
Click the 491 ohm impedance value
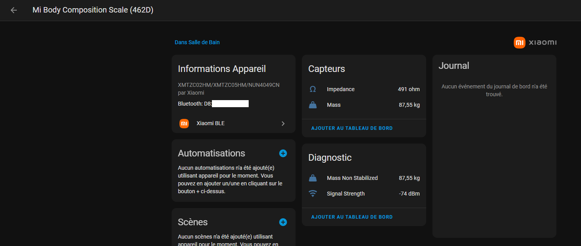409,89
